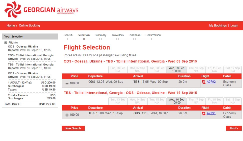
Task: Collapse the Flights section minus icon
Action: pyautogui.click(x=5, y=43)
